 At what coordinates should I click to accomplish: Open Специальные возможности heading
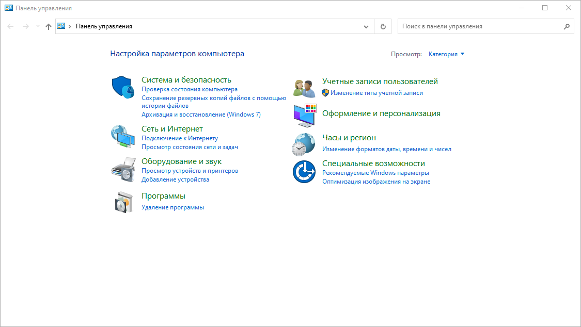point(373,163)
